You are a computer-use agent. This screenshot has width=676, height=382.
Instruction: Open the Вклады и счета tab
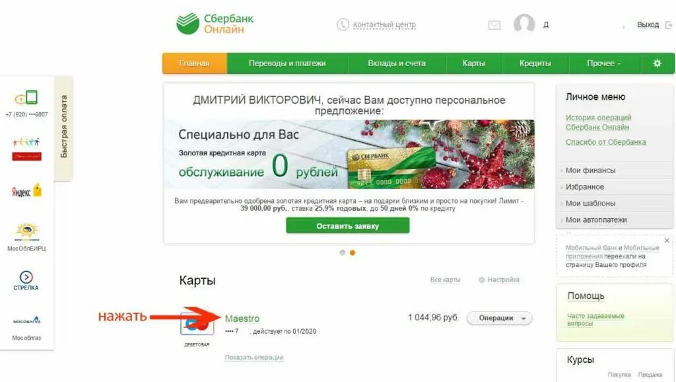[x=397, y=63]
